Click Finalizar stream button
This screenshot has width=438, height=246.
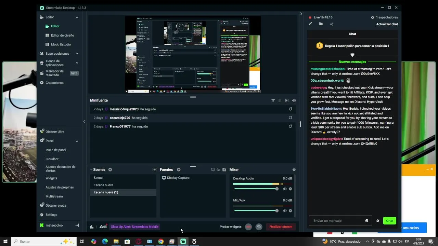point(281,227)
